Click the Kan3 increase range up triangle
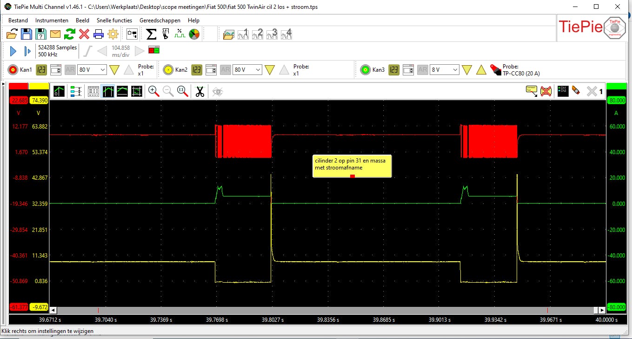The image size is (632, 339). (x=481, y=70)
